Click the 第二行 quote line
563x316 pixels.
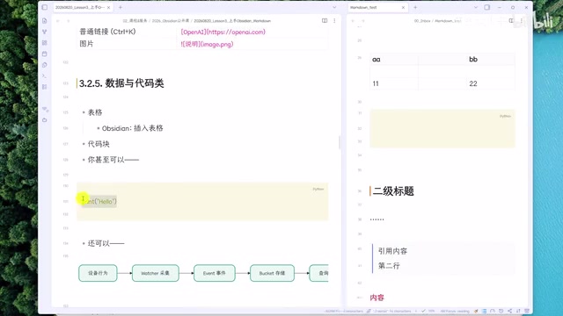[389, 266]
